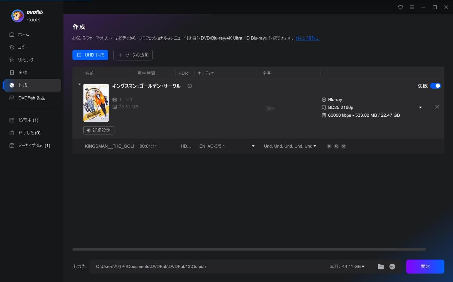Select 作成 in sidebar
This screenshot has width=453, height=282.
tap(32, 85)
